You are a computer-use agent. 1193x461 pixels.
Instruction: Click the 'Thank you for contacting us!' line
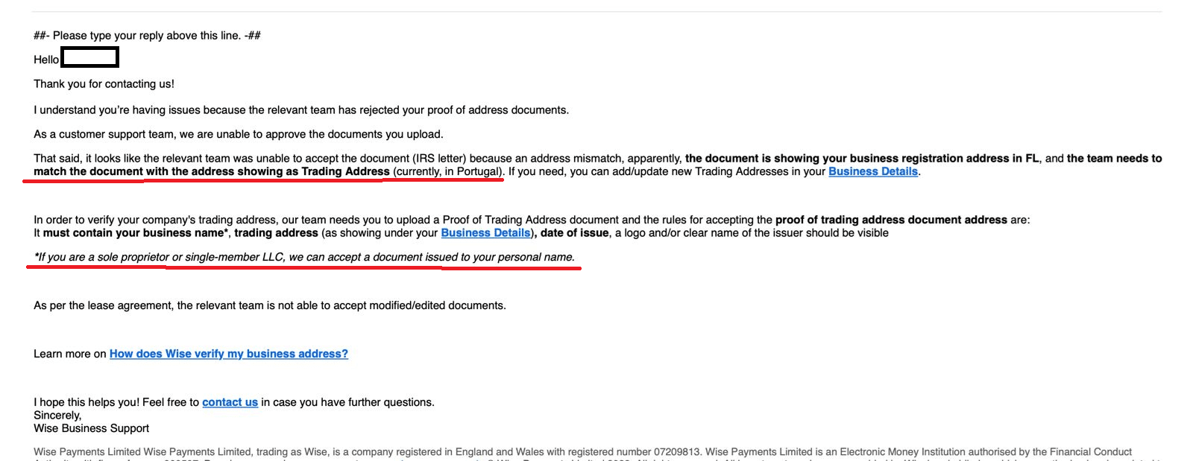pos(104,84)
